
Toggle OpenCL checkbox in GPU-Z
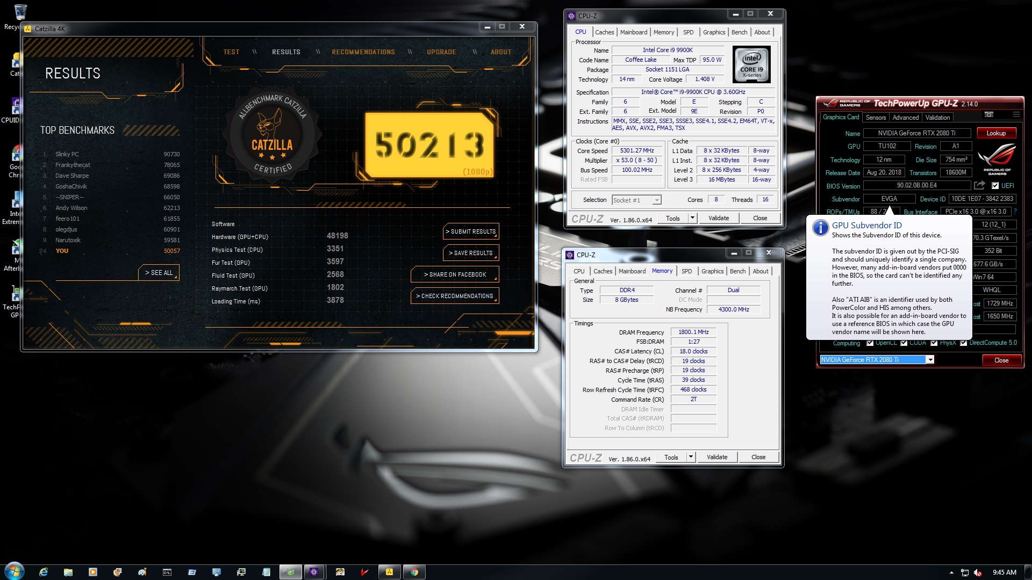[870, 343]
